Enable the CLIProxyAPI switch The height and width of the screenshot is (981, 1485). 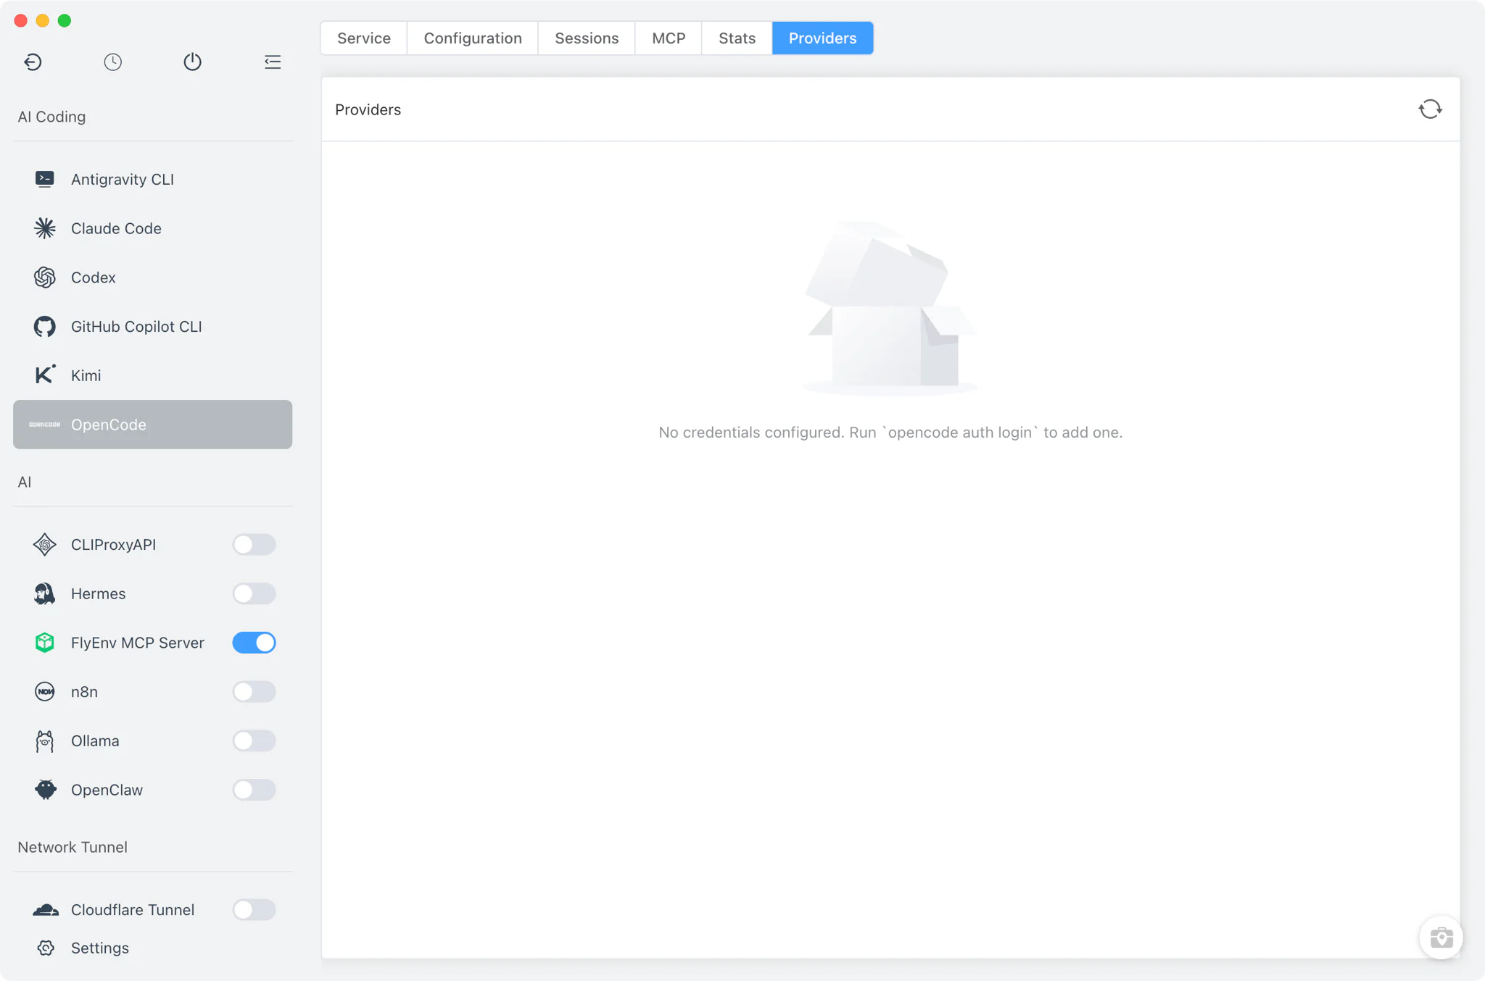(x=254, y=545)
